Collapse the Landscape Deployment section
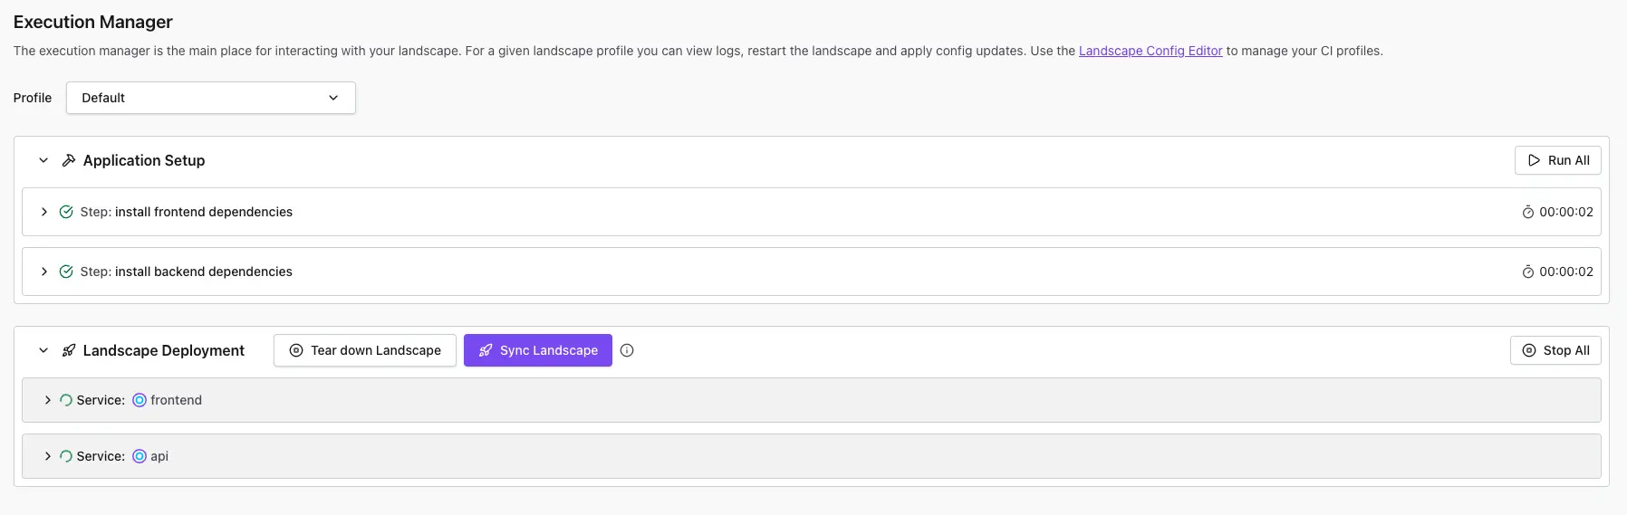Screen dimensions: 1627x515 pos(43,350)
